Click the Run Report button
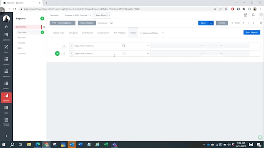 (x=252, y=32)
